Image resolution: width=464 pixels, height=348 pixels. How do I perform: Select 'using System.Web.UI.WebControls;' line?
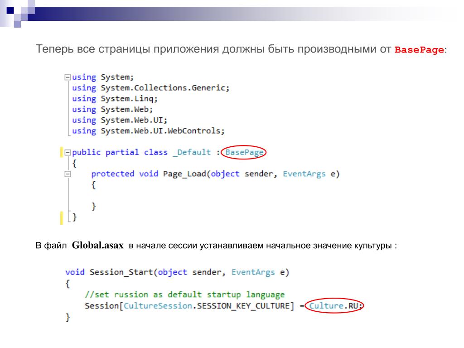pos(148,131)
